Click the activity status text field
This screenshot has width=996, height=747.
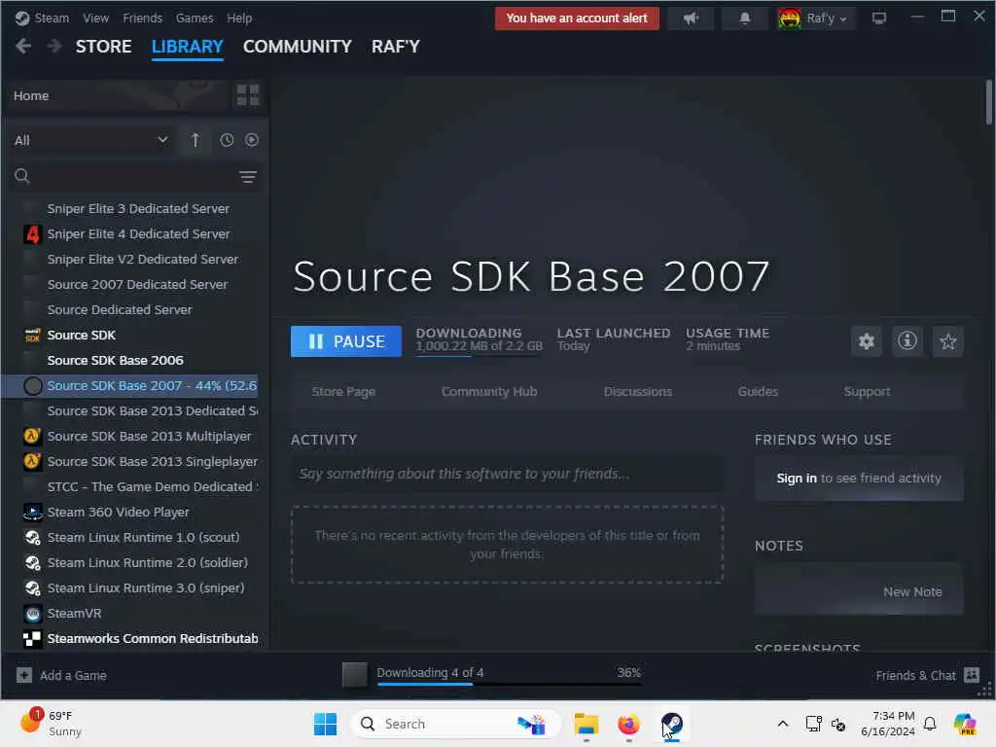[x=507, y=474]
